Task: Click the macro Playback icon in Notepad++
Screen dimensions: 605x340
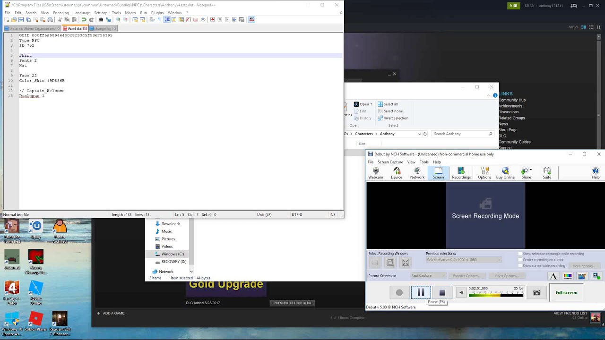Action: [227, 19]
